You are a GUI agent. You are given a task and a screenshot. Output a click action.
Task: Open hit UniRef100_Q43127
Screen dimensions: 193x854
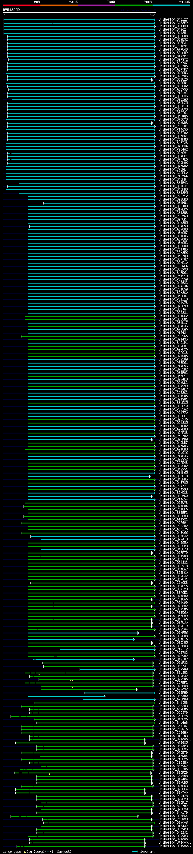[x=173, y=20]
